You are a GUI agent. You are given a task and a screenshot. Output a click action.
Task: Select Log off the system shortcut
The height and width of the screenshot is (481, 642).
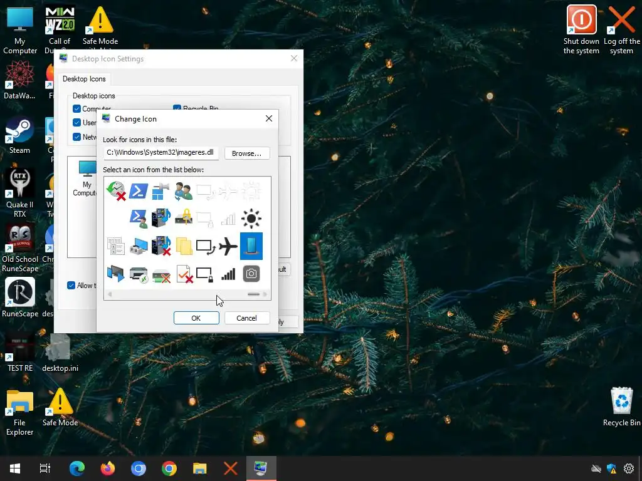point(621,30)
